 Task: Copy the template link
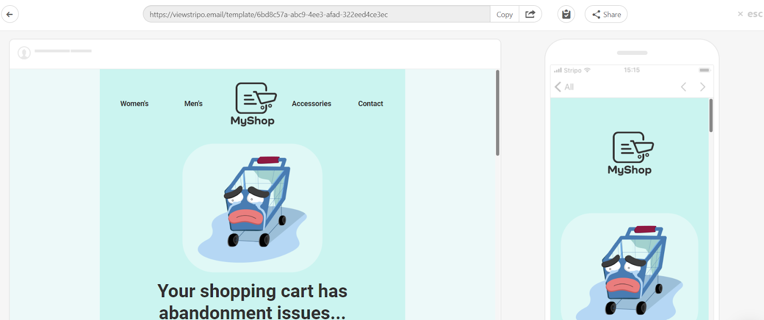[504, 14]
